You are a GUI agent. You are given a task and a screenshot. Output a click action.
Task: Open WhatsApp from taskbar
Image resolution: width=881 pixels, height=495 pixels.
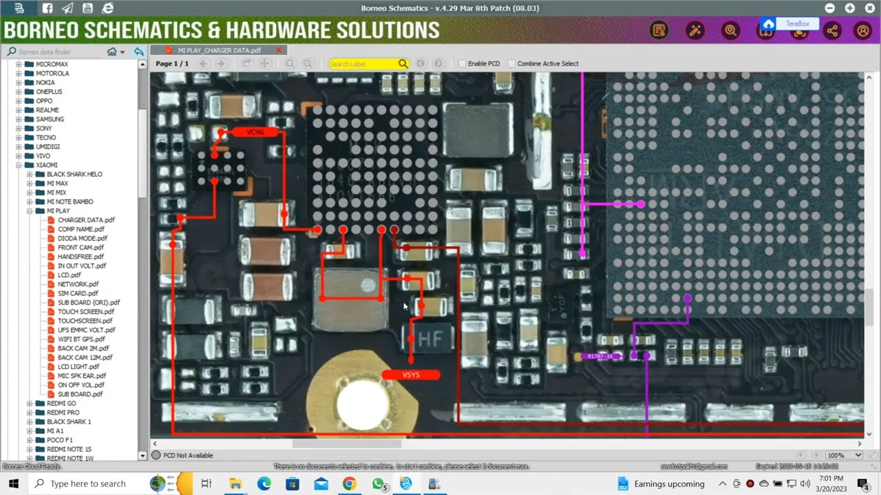(x=378, y=484)
